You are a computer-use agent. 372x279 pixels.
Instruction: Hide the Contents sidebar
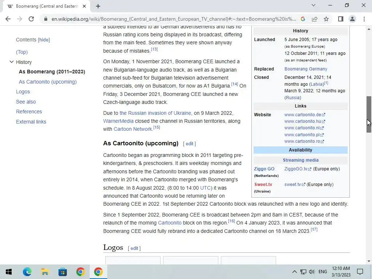[x=44, y=40]
